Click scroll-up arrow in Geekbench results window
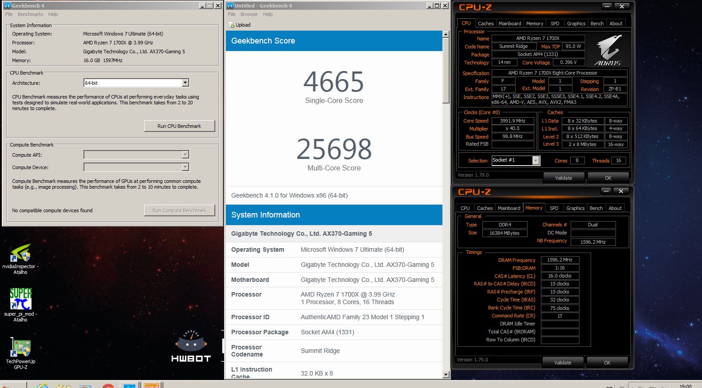This screenshot has width=702, height=388. (446, 34)
